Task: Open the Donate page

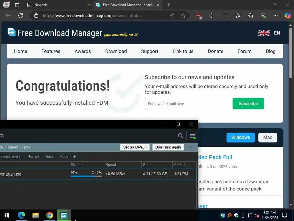Action: pos(215,51)
